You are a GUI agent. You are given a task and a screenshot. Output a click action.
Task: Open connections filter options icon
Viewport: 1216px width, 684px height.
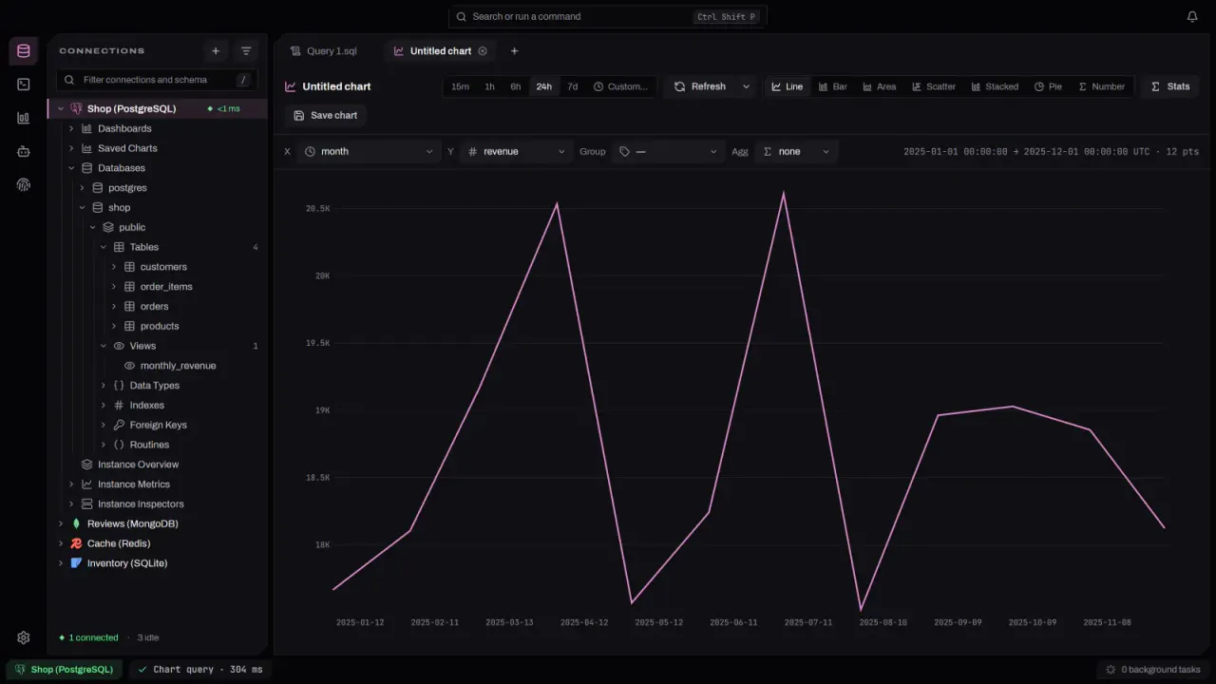[x=246, y=51]
